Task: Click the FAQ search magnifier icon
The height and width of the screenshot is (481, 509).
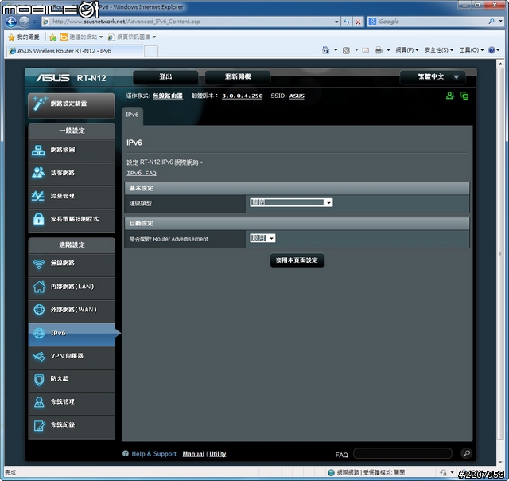Action: [x=467, y=453]
